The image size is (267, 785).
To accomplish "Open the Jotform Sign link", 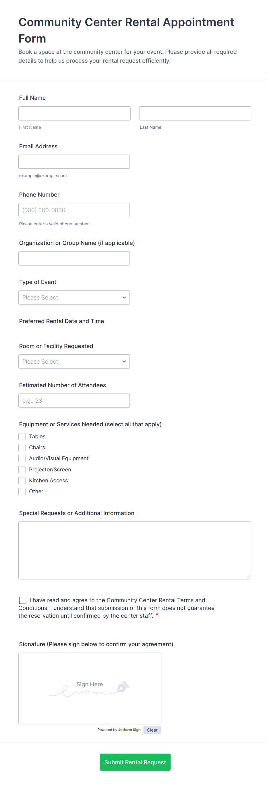I will click(x=129, y=730).
